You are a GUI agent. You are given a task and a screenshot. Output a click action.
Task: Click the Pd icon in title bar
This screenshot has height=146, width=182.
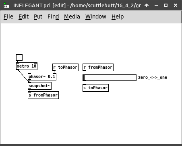(x=6, y=5)
